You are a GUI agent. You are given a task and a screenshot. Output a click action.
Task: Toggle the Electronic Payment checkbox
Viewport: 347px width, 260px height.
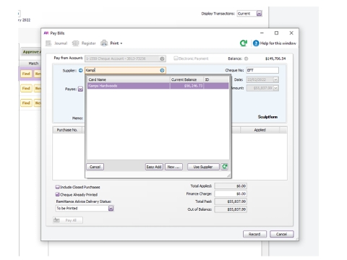coord(176,58)
